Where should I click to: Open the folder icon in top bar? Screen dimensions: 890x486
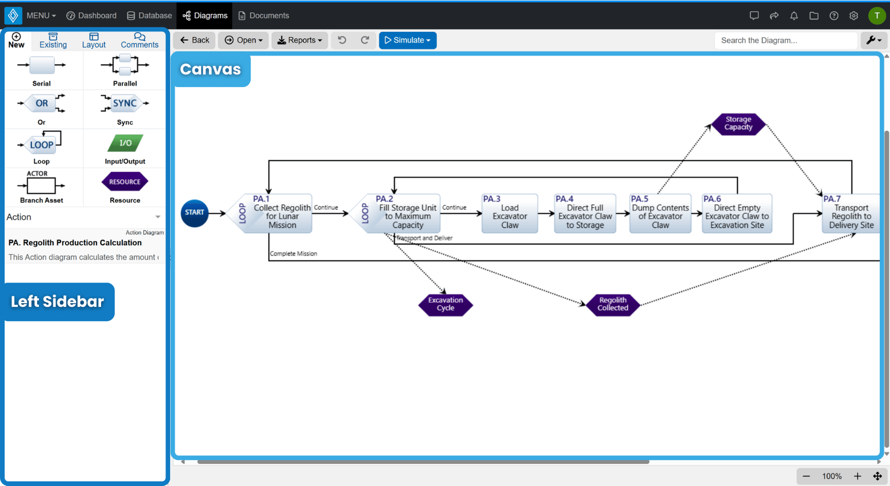tap(814, 15)
